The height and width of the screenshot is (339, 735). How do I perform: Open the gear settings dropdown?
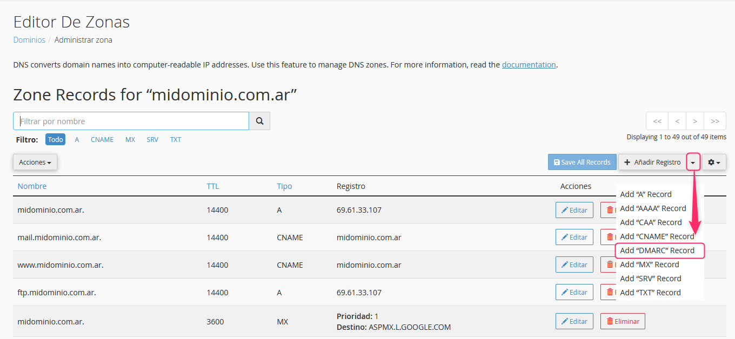pyautogui.click(x=714, y=162)
